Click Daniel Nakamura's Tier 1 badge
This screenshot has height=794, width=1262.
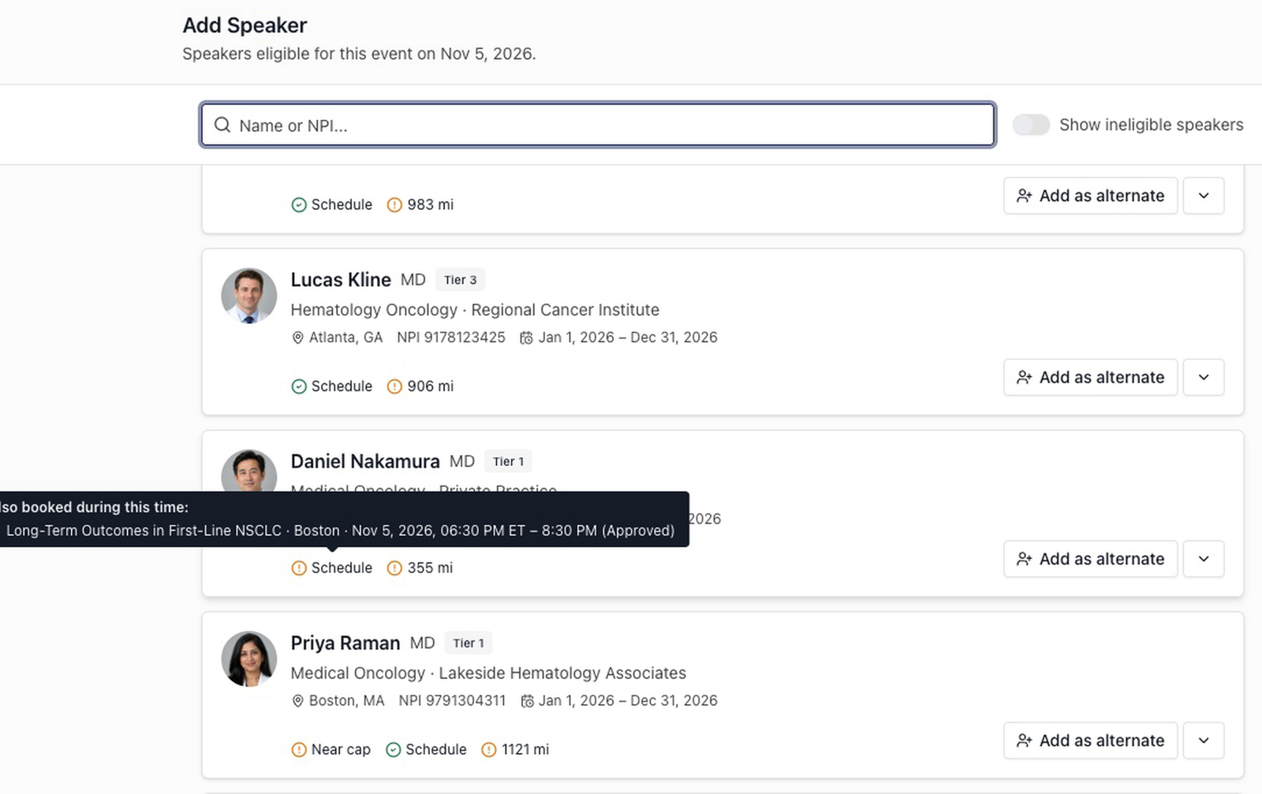point(508,461)
